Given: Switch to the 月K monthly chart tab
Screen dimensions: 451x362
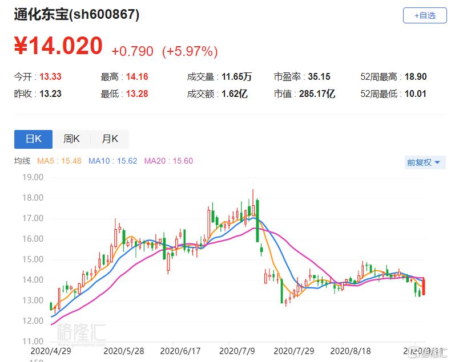Looking at the screenshot, I should click(x=110, y=139).
